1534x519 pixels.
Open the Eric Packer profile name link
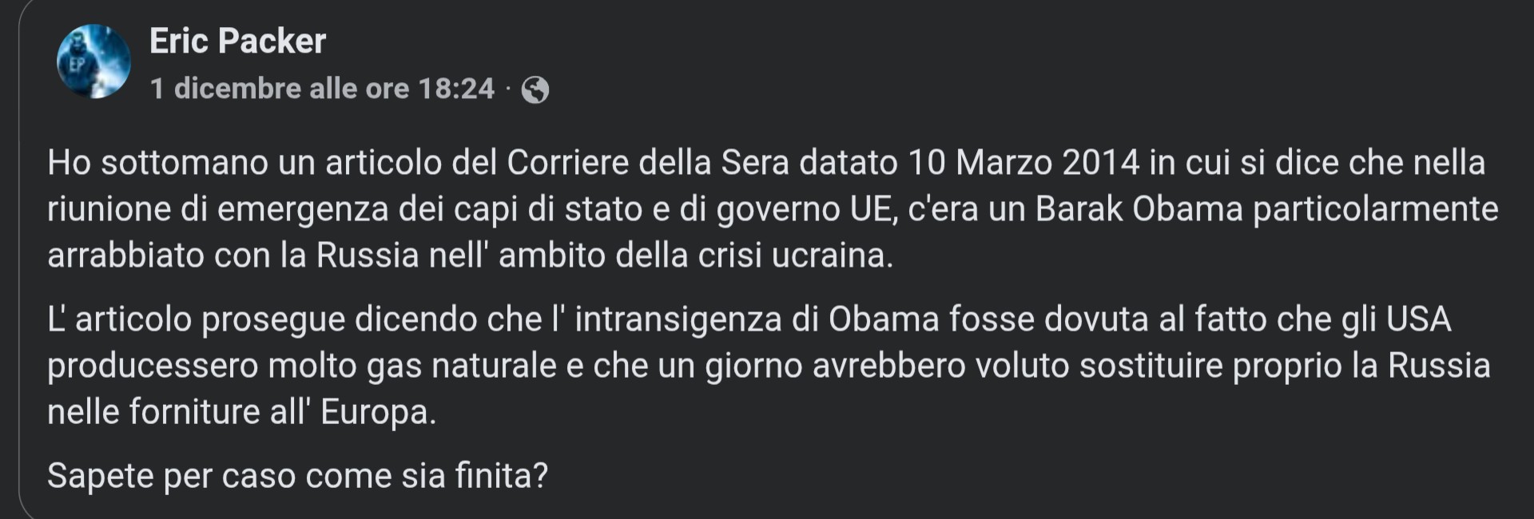tap(237, 41)
